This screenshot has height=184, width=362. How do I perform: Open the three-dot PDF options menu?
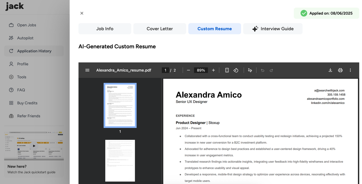(x=350, y=70)
